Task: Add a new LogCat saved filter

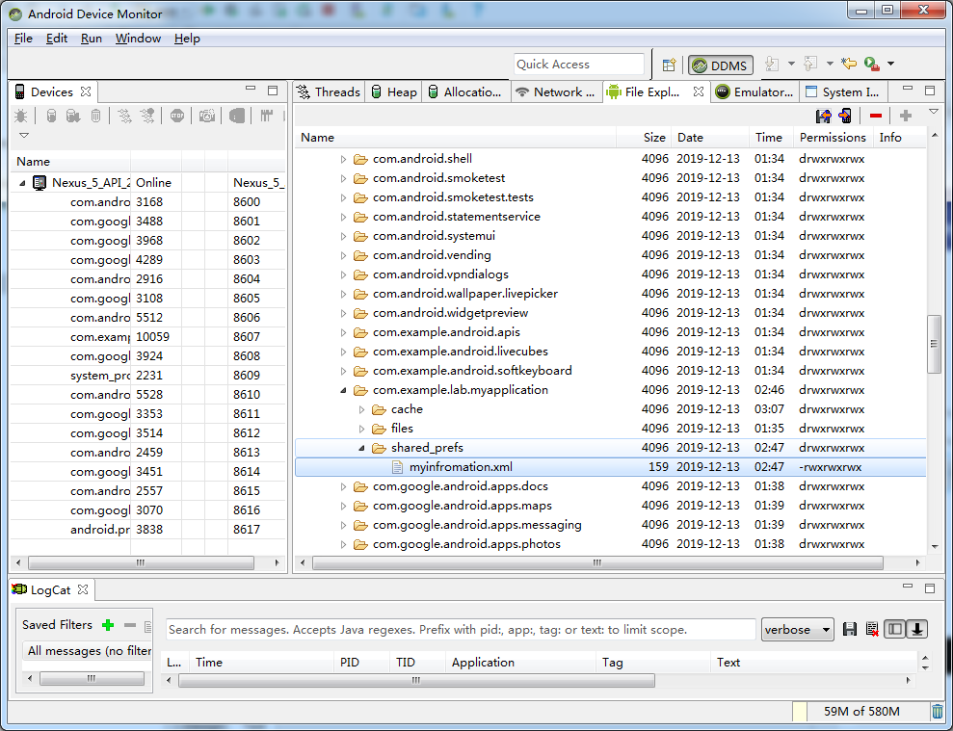Action: click(108, 625)
